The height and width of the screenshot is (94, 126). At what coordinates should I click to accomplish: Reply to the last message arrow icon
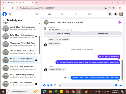[x=65, y=78]
